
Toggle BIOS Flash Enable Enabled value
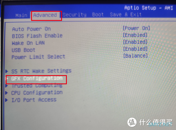(x=135, y=35)
